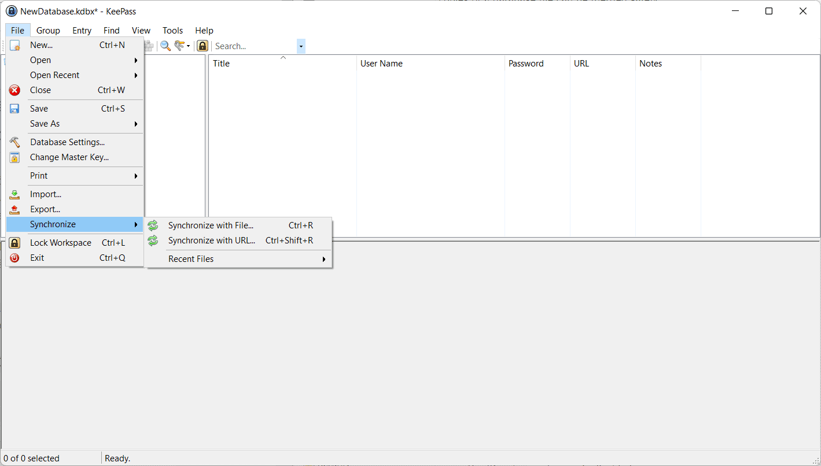
Task: Click the Search input box
Action: point(255,46)
